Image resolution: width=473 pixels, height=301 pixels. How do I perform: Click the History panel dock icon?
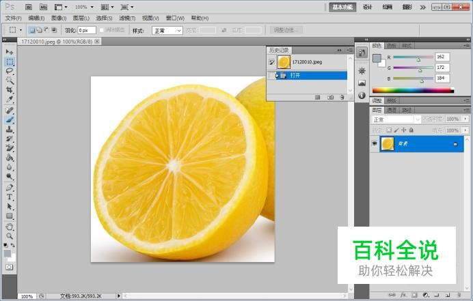pos(362,53)
